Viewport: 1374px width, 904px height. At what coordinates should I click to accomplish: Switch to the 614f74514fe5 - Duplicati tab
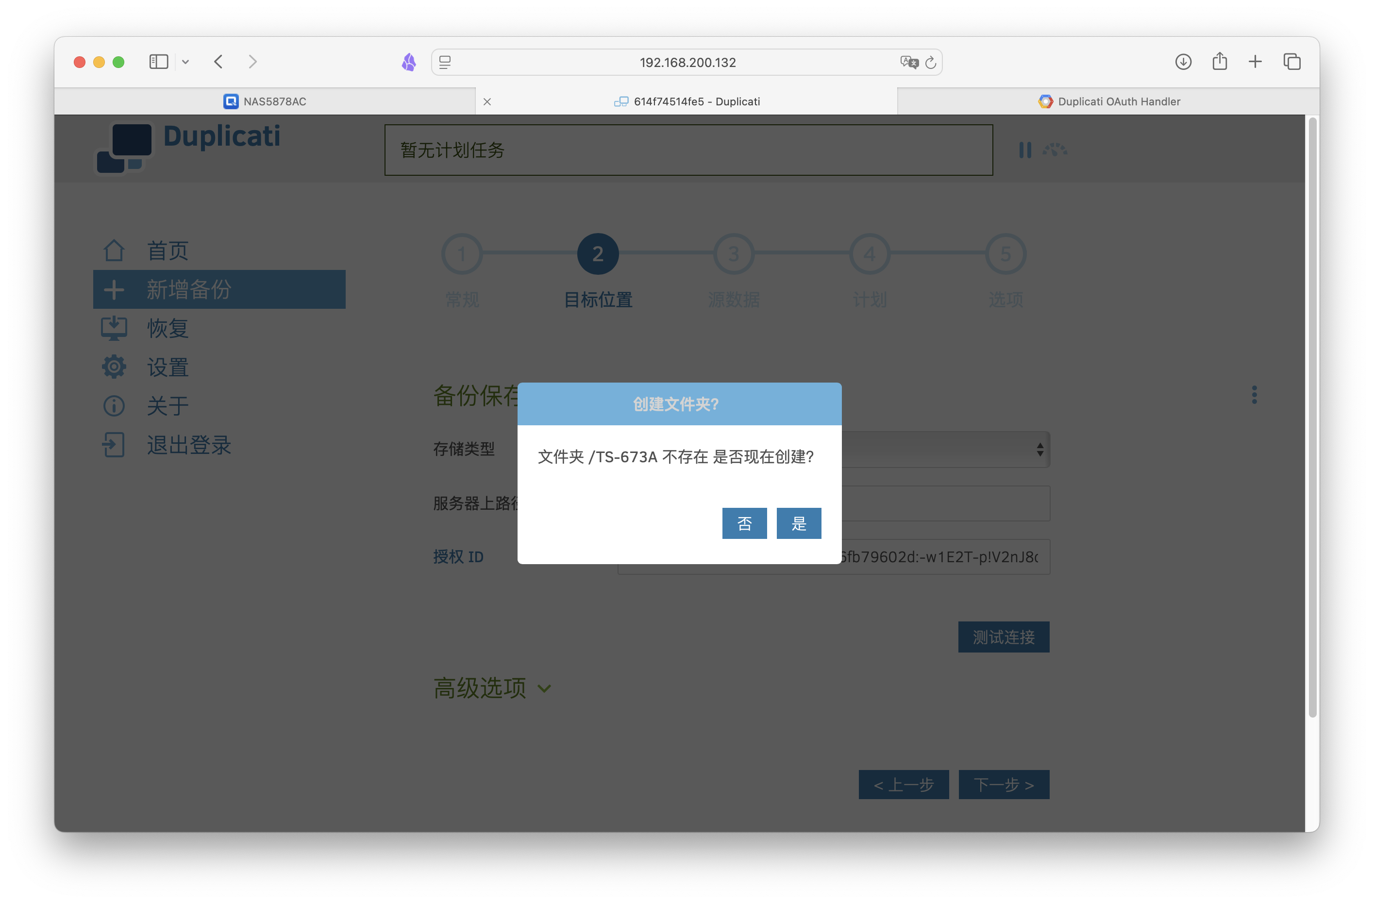[x=687, y=101]
